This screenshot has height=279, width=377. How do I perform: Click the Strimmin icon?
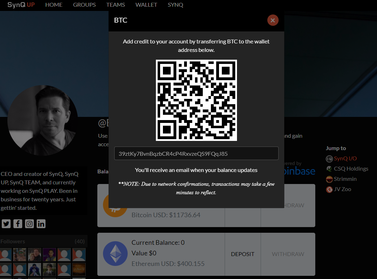329,179
